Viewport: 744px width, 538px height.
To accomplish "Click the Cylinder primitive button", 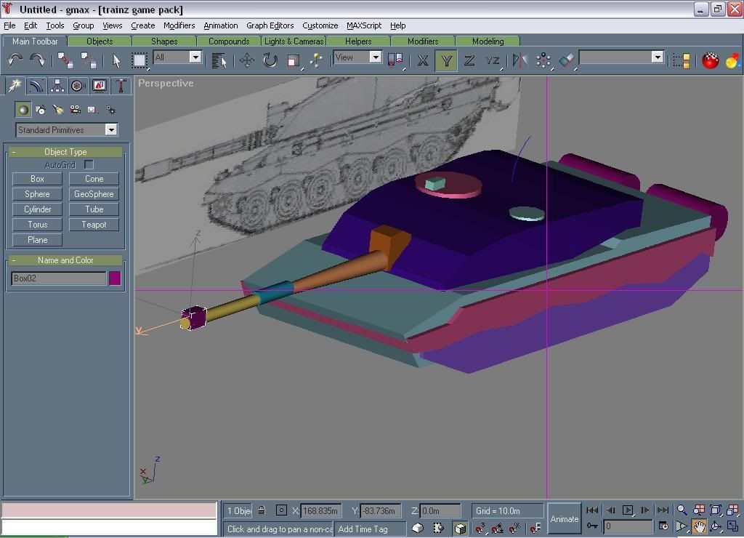I will point(37,209).
